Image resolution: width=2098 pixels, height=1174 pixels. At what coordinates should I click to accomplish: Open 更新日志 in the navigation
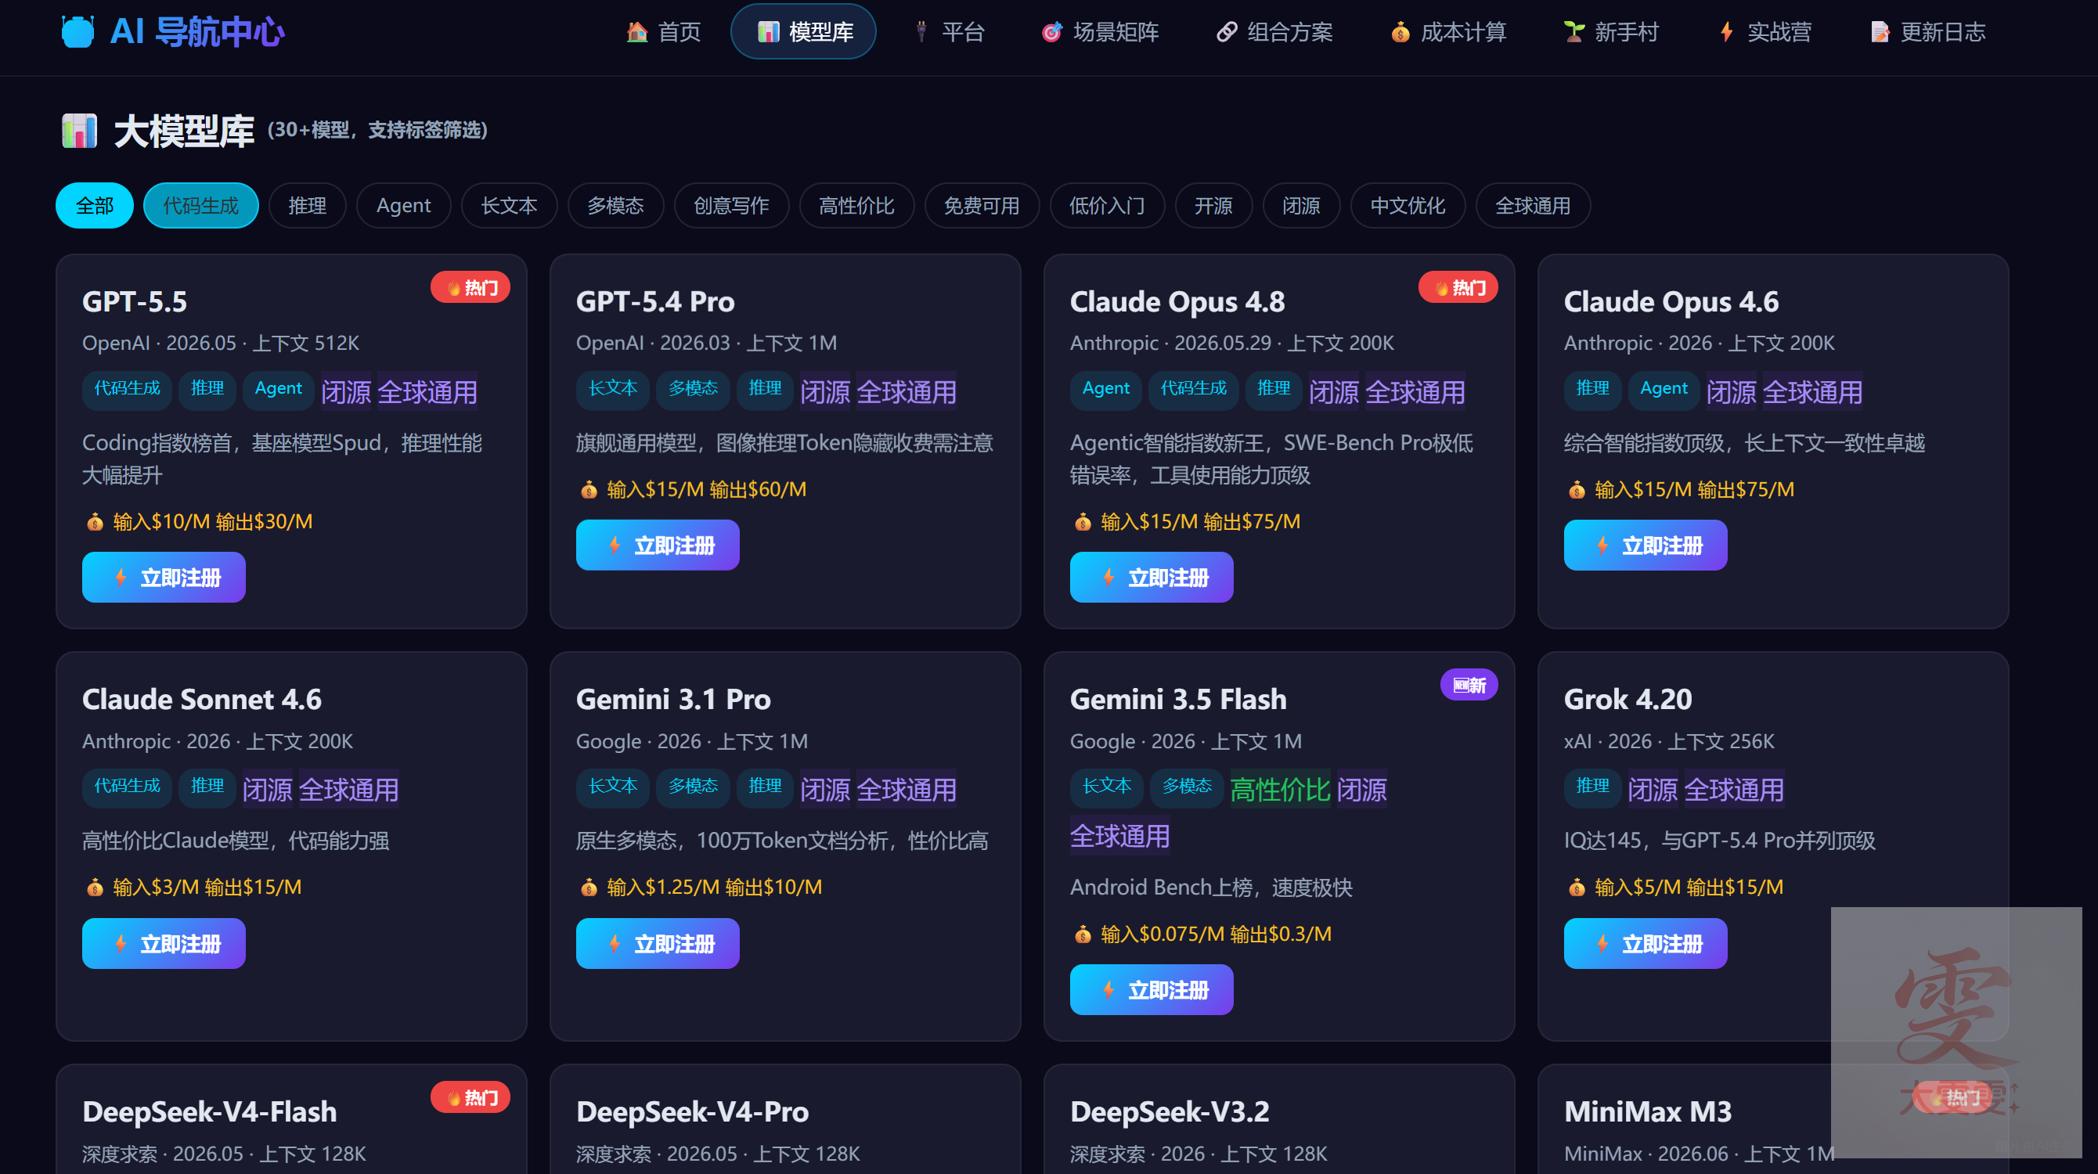tap(1927, 32)
